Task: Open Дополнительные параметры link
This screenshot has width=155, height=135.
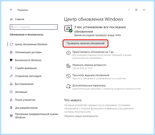Action: pyautogui.click(x=89, y=85)
